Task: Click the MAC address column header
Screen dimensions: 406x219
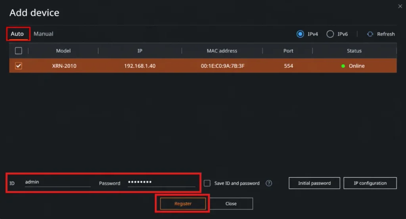Action: (x=222, y=51)
